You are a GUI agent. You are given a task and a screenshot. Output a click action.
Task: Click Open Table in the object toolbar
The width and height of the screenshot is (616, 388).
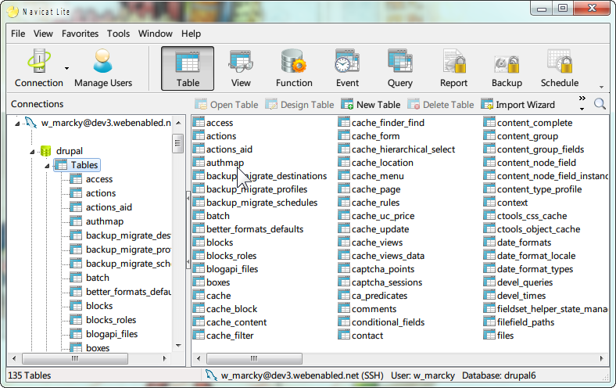click(x=227, y=105)
